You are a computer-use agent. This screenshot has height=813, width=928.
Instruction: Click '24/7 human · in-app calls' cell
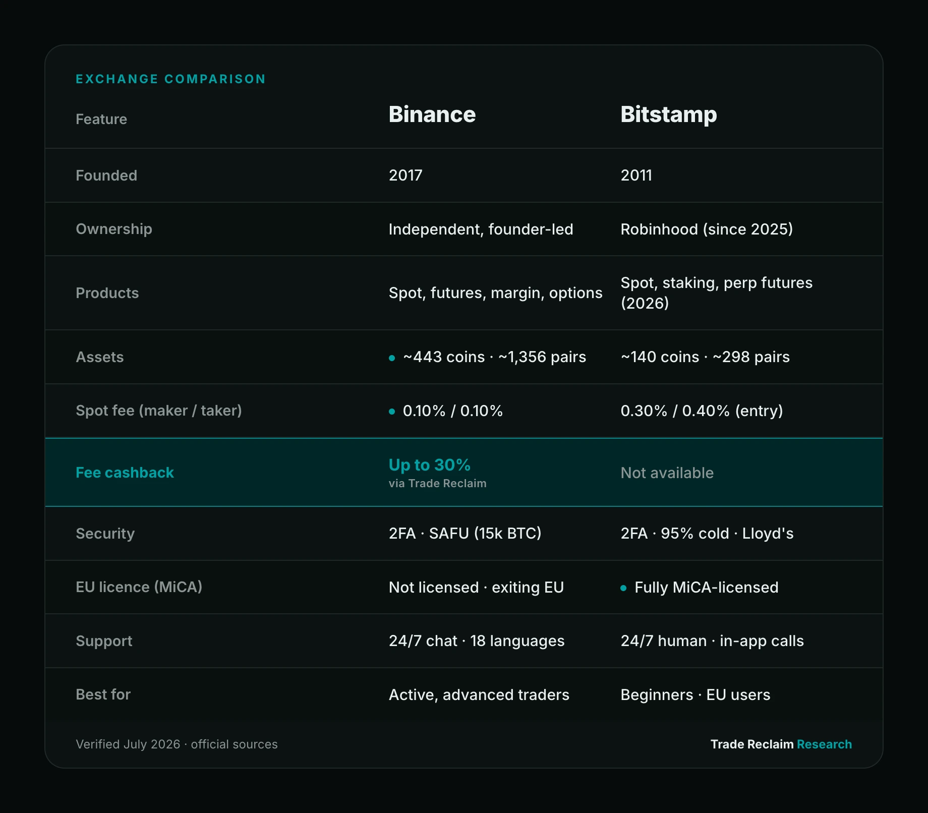pos(713,641)
